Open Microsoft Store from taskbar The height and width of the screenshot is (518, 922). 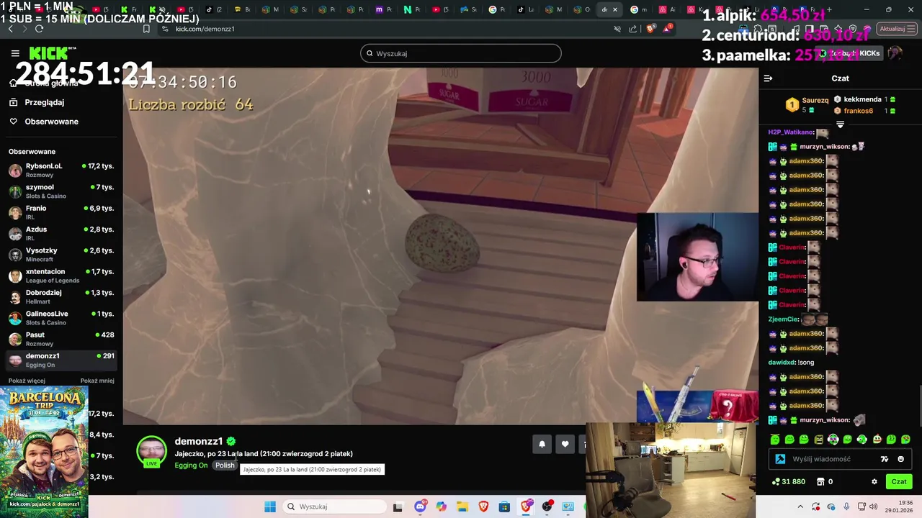click(x=504, y=506)
